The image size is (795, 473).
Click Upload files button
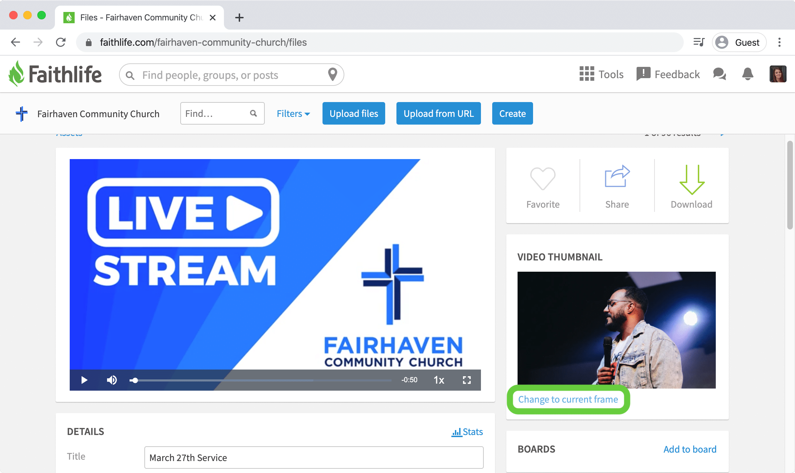pos(354,113)
